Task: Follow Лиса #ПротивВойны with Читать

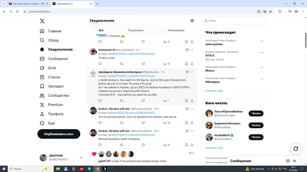Action: [x=256, y=113]
